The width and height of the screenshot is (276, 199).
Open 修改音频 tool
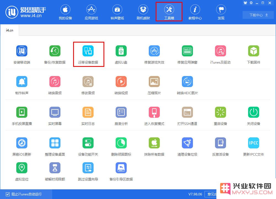[88, 85]
